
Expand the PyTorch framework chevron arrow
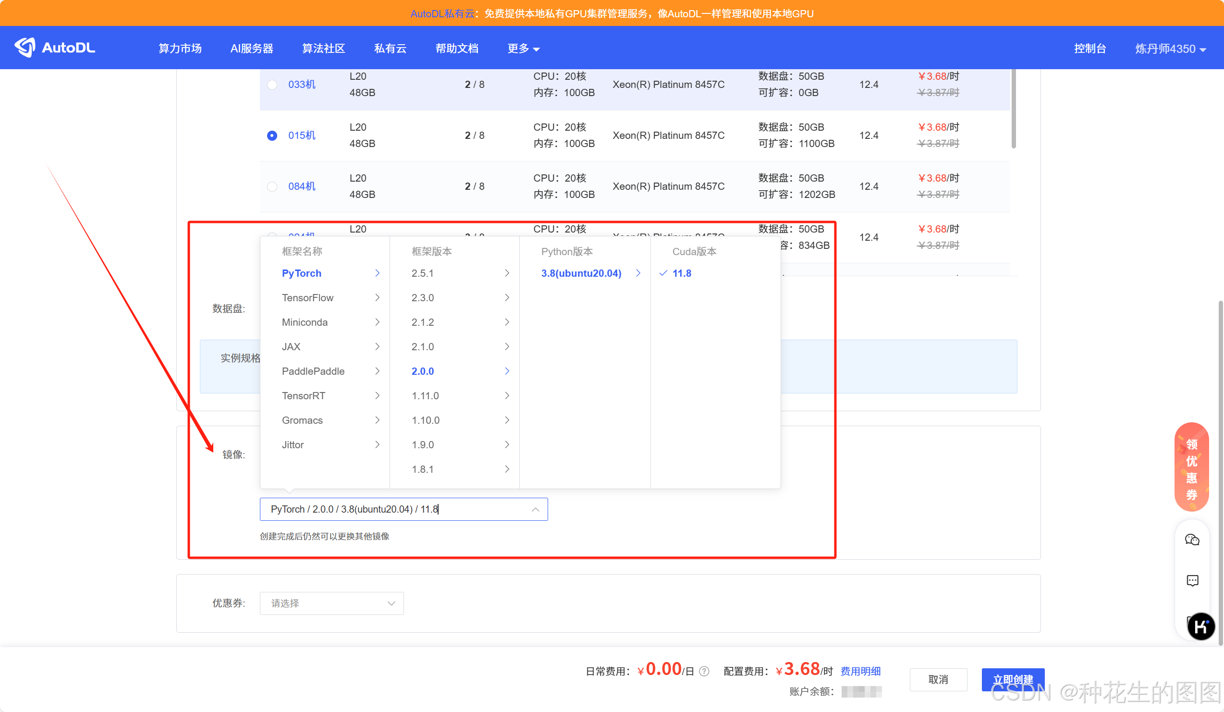click(x=377, y=273)
